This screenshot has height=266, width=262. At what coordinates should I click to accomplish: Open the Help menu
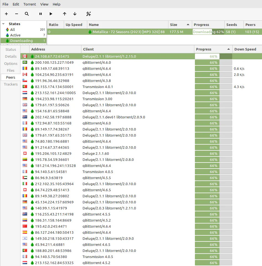pyautogui.click(x=57, y=4)
